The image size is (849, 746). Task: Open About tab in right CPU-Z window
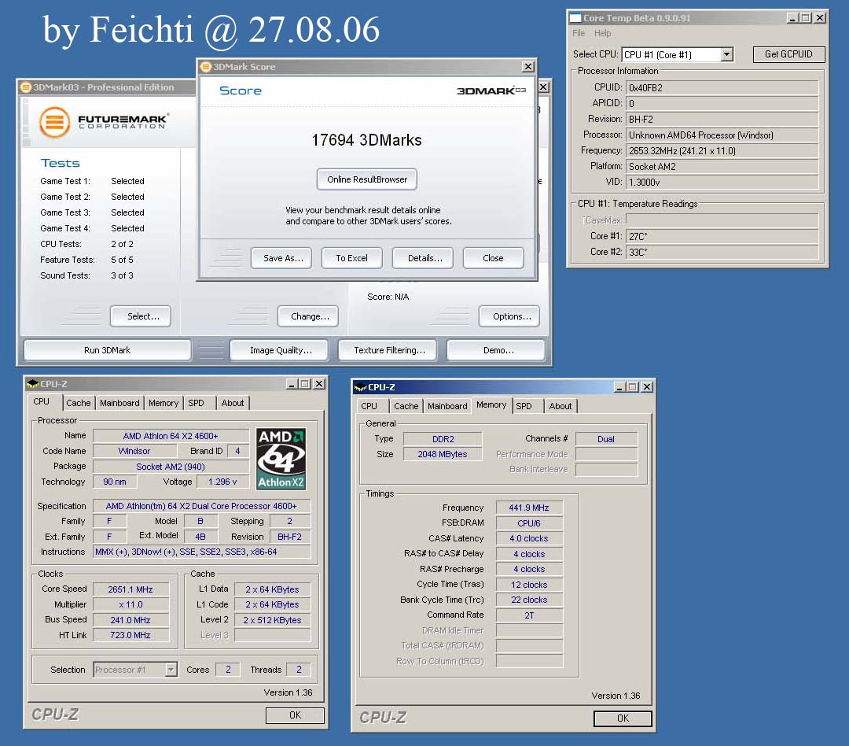pos(560,406)
